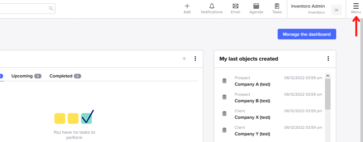This screenshot has height=142, width=363.
Task: Open the Notifications bell icon
Action: 212,6
